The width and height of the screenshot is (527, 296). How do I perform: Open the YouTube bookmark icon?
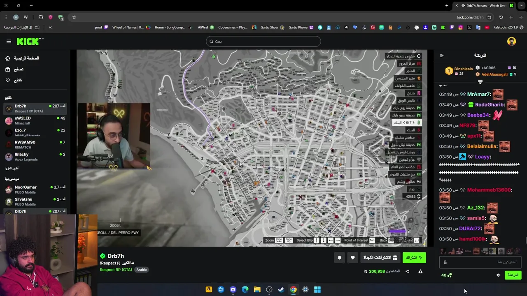tap(487, 28)
